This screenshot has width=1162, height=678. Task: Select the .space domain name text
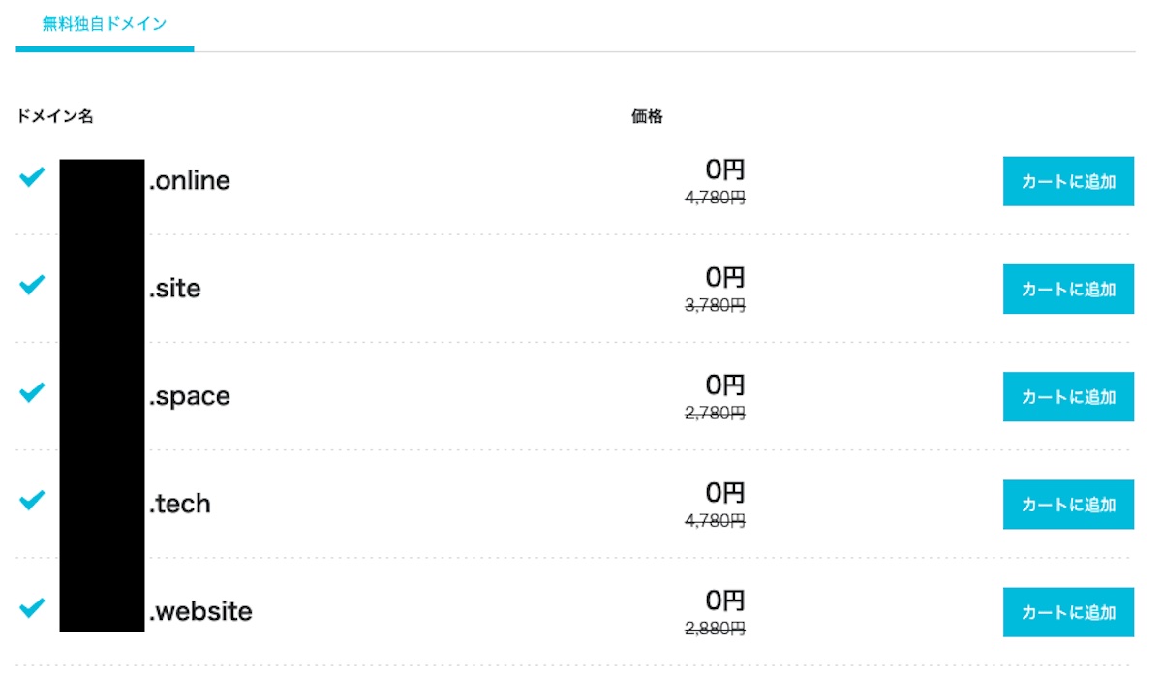[x=190, y=396]
